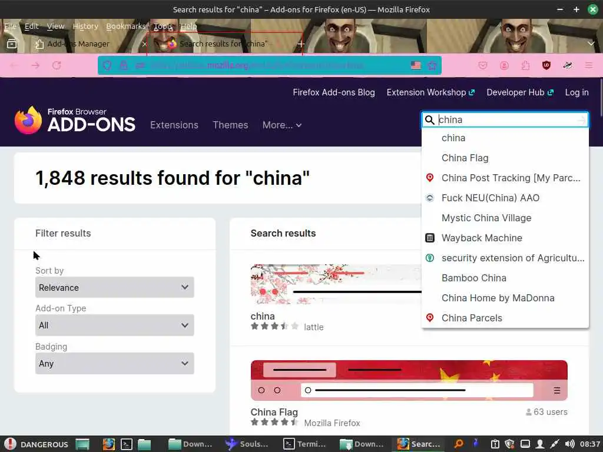Open the china theme preview image
The width and height of the screenshot is (603, 452).
click(x=336, y=284)
